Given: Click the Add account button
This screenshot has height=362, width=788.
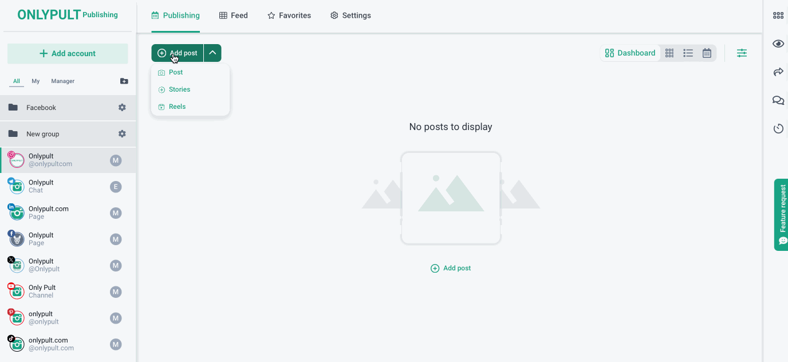Looking at the screenshot, I should coord(68,53).
